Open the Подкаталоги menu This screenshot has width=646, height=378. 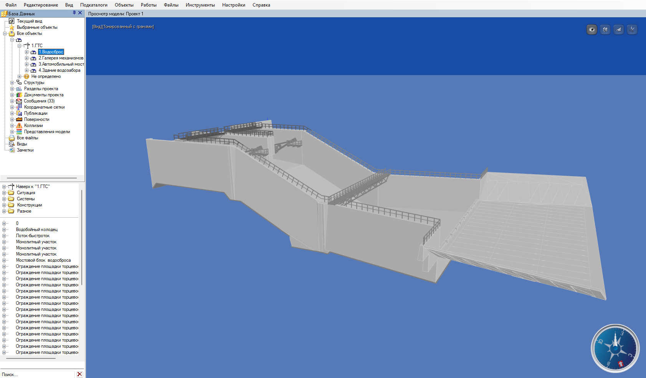pos(94,5)
